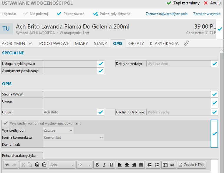Center-align the text
224x173 pixels.
[127, 165]
